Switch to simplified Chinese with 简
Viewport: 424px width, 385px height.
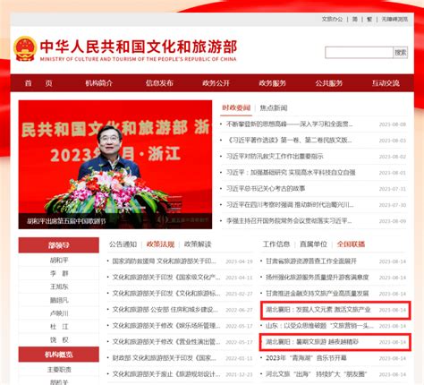[355, 19]
